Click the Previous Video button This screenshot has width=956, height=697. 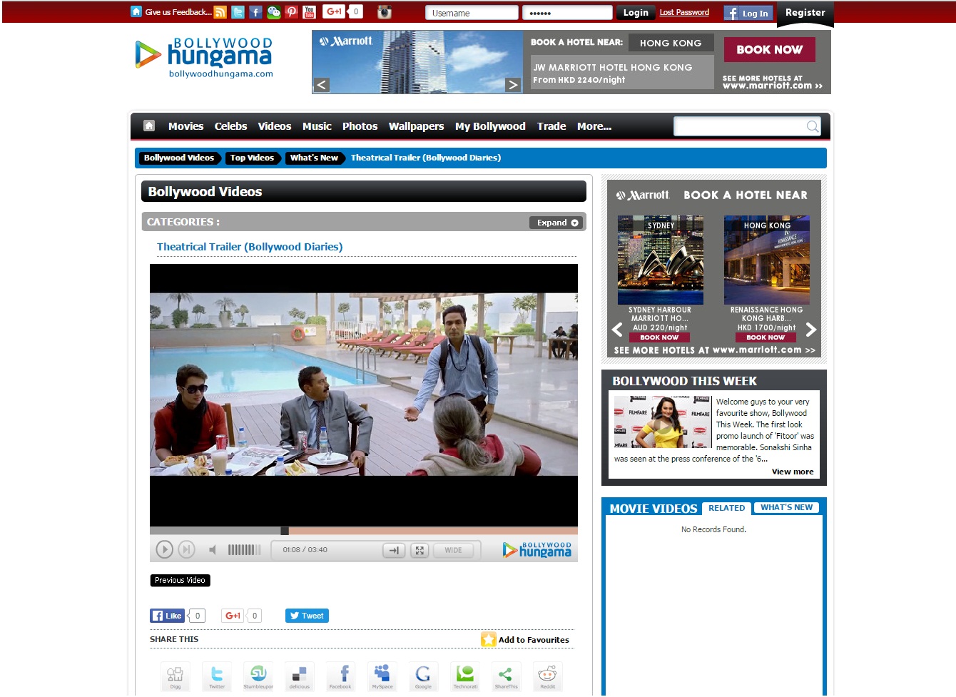click(180, 581)
